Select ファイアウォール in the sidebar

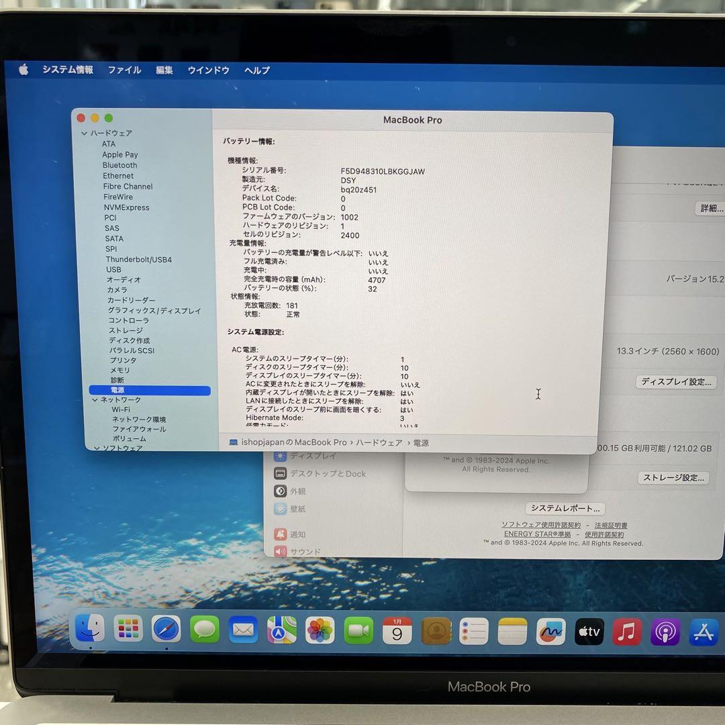click(139, 429)
